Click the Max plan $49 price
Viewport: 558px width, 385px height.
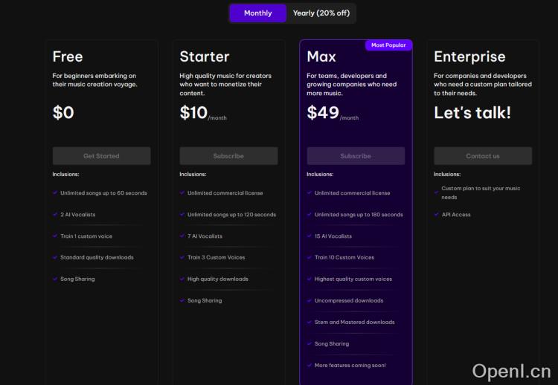(323, 112)
